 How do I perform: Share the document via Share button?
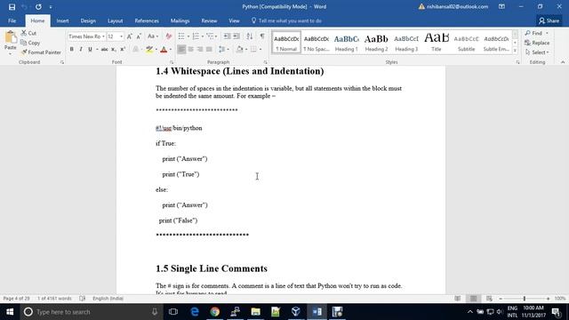tap(549, 20)
